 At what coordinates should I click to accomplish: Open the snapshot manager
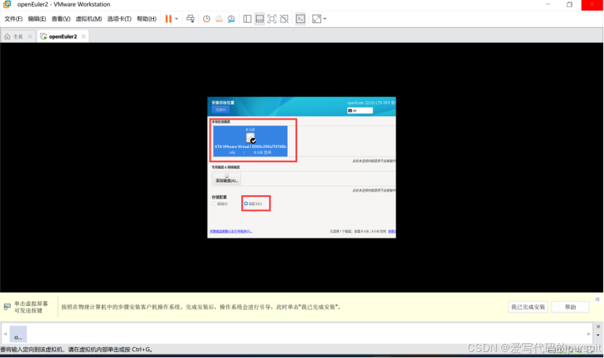point(231,19)
